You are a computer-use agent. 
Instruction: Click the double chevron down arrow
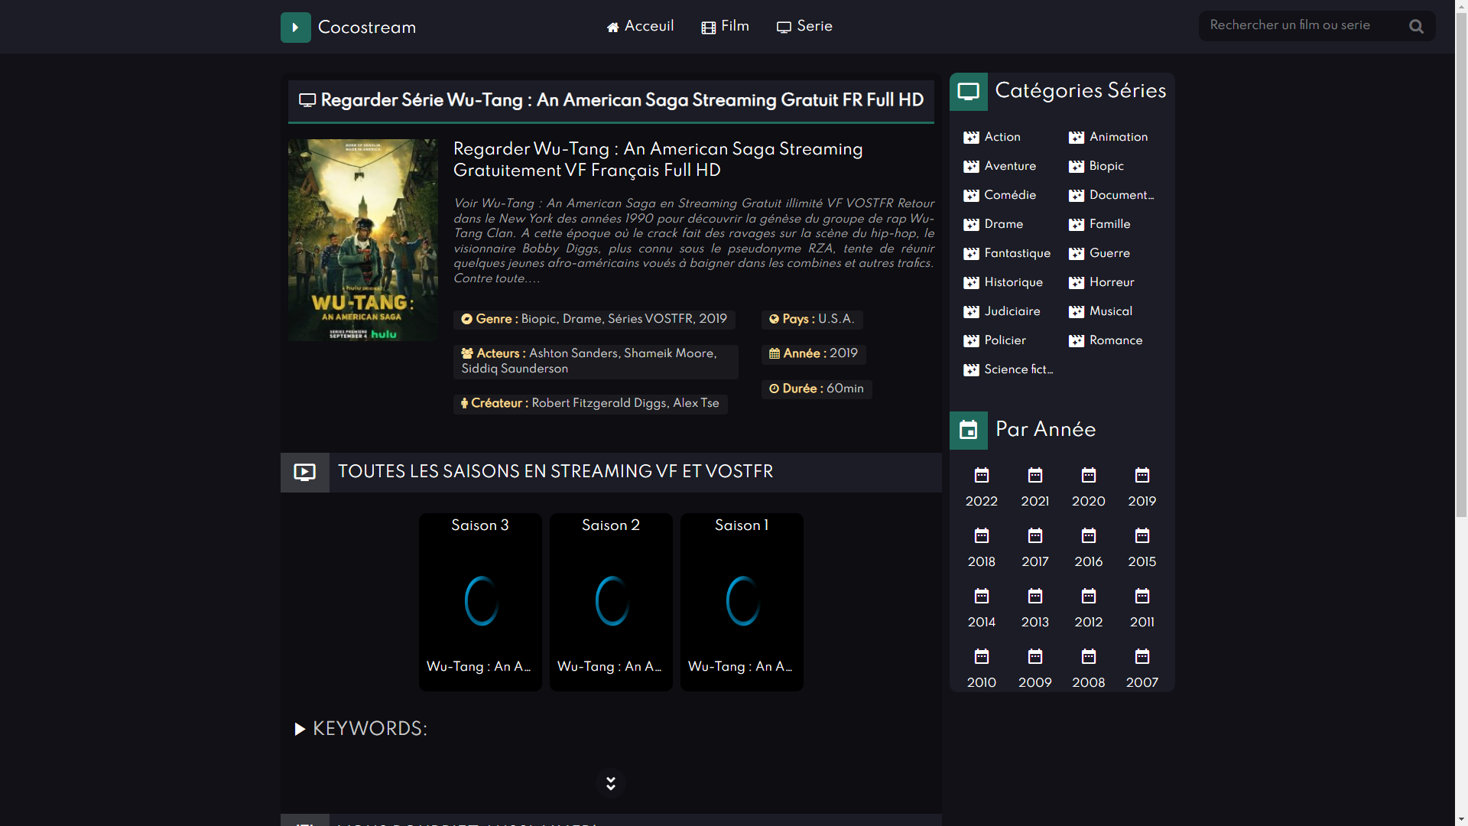(x=611, y=783)
